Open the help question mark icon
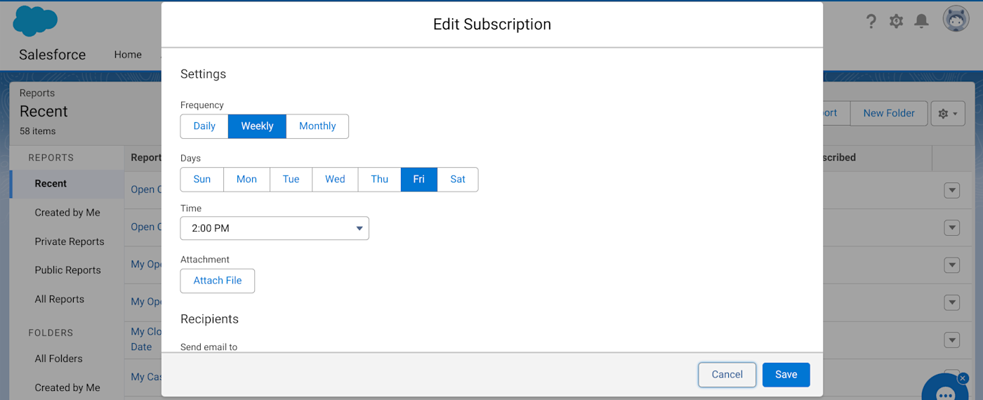Screen dimensions: 983x400 pyautogui.click(x=871, y=21)
